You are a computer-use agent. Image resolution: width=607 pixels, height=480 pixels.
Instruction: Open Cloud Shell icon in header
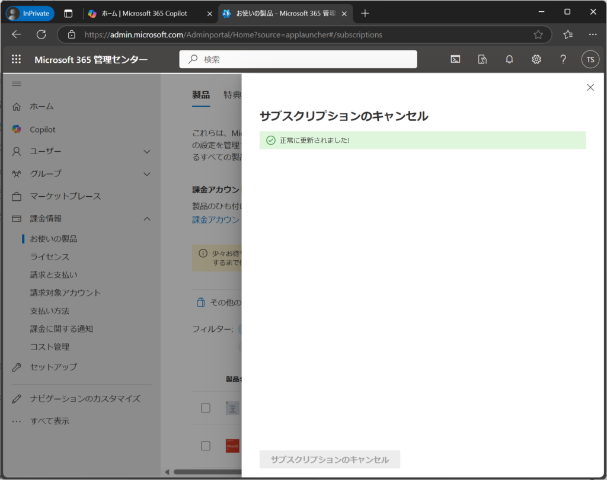(455, 59)
